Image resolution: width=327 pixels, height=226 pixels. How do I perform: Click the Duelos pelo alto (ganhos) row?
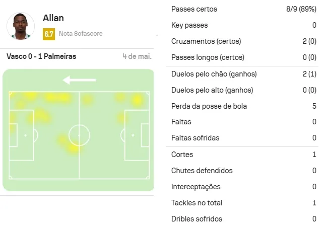tap(243, 90)
